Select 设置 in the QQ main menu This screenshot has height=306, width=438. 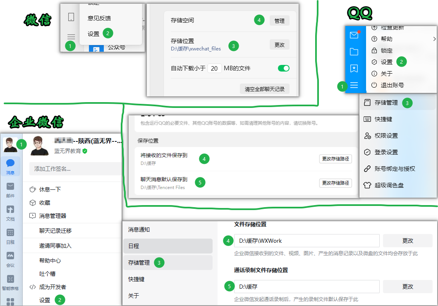click(x=387, y=62)
